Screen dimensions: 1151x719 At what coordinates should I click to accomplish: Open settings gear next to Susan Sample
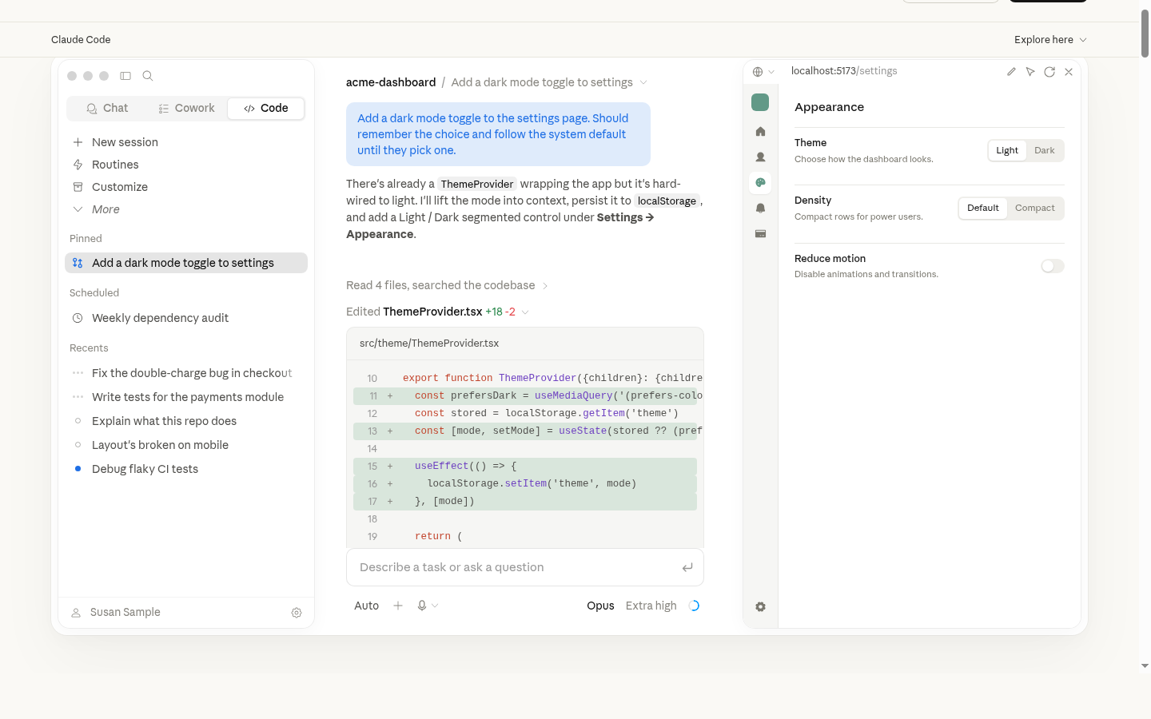tap(297, 613)
